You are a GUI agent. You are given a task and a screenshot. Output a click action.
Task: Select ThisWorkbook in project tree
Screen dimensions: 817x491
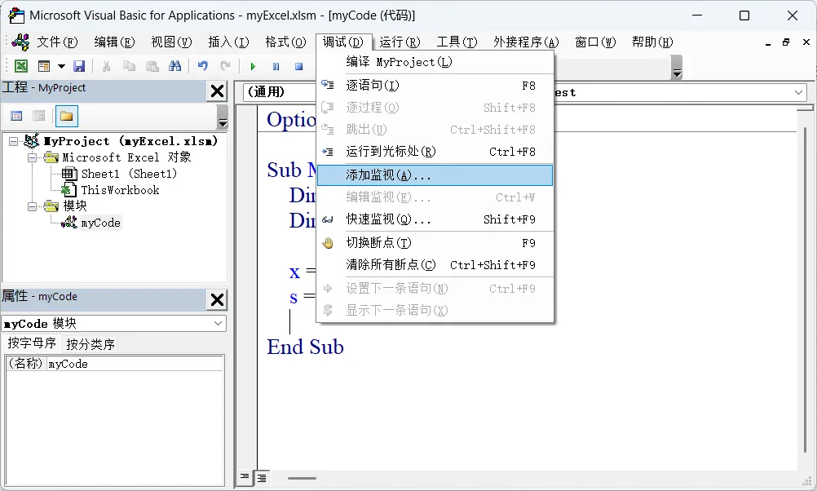(x=121, y=190)
